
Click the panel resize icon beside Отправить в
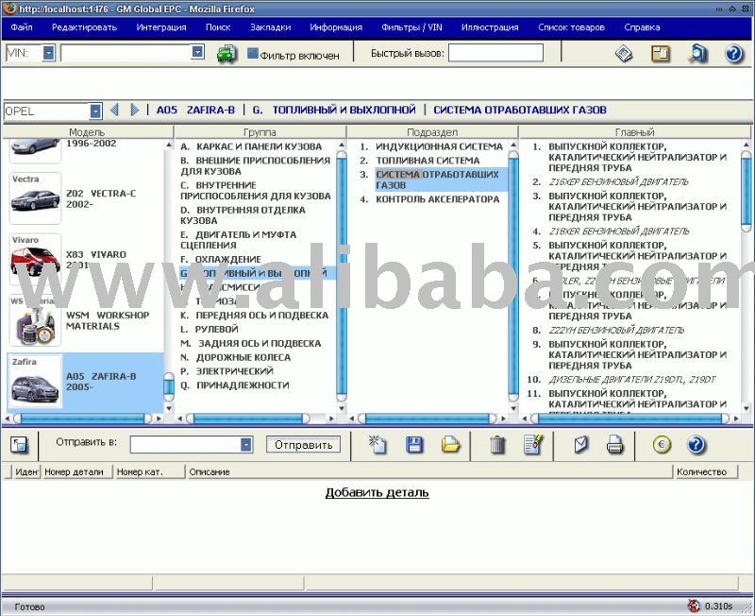[x=19, y=444]
